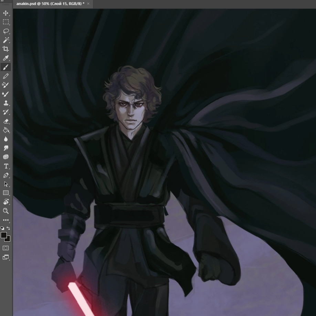Select the Pen tool

click(x=6, y=175)
